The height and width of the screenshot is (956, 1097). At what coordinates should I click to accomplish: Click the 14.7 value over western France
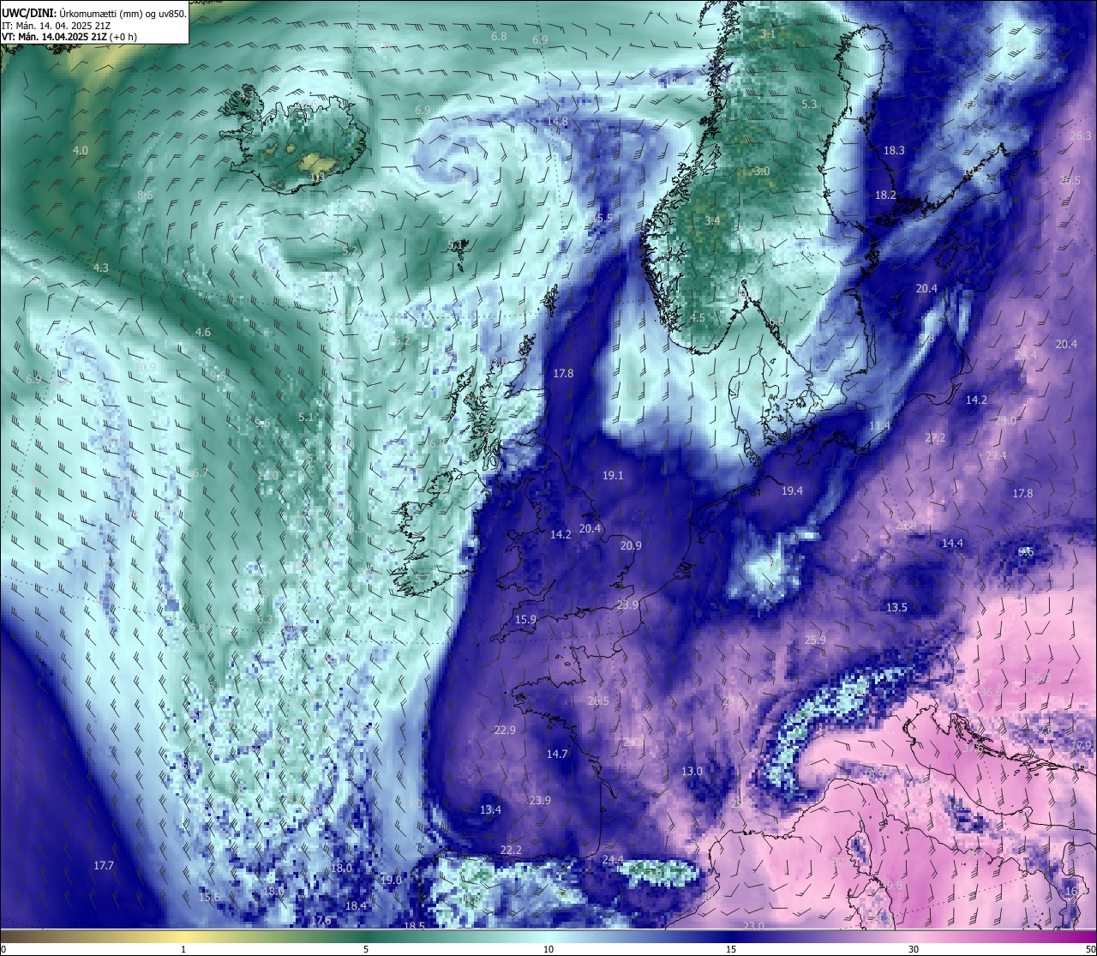[557, 754]
